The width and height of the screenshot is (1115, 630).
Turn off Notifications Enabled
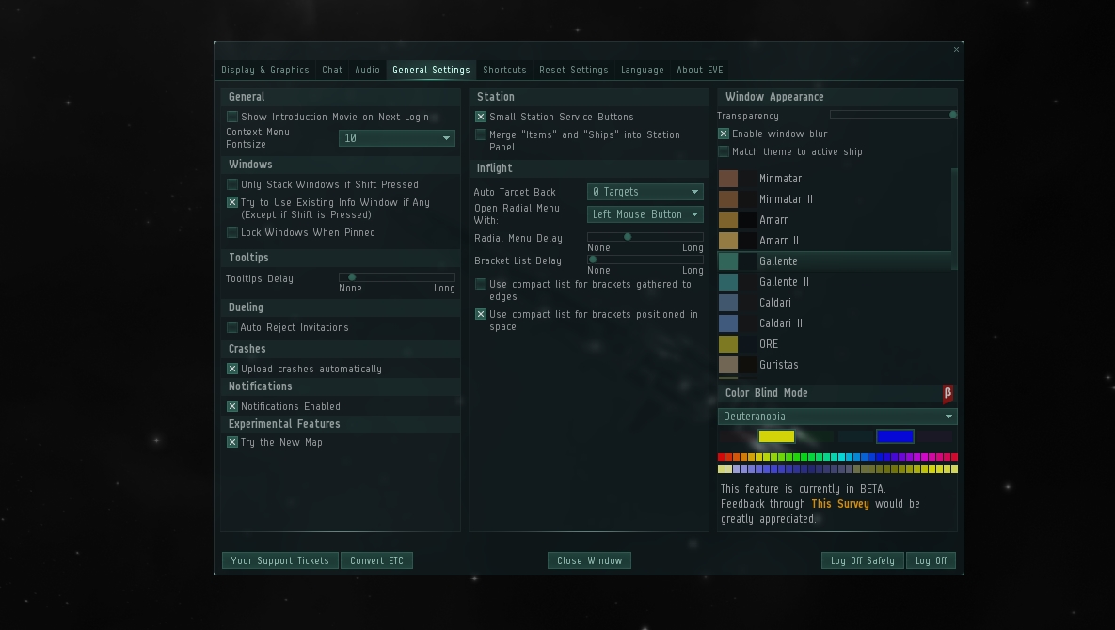pos(232,406)
